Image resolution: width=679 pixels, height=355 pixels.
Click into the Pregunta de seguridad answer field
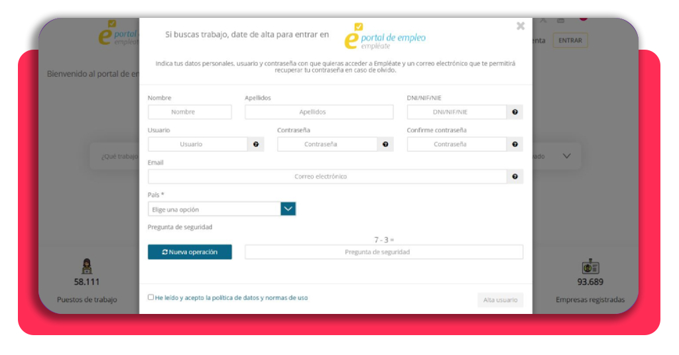point(384,252)
